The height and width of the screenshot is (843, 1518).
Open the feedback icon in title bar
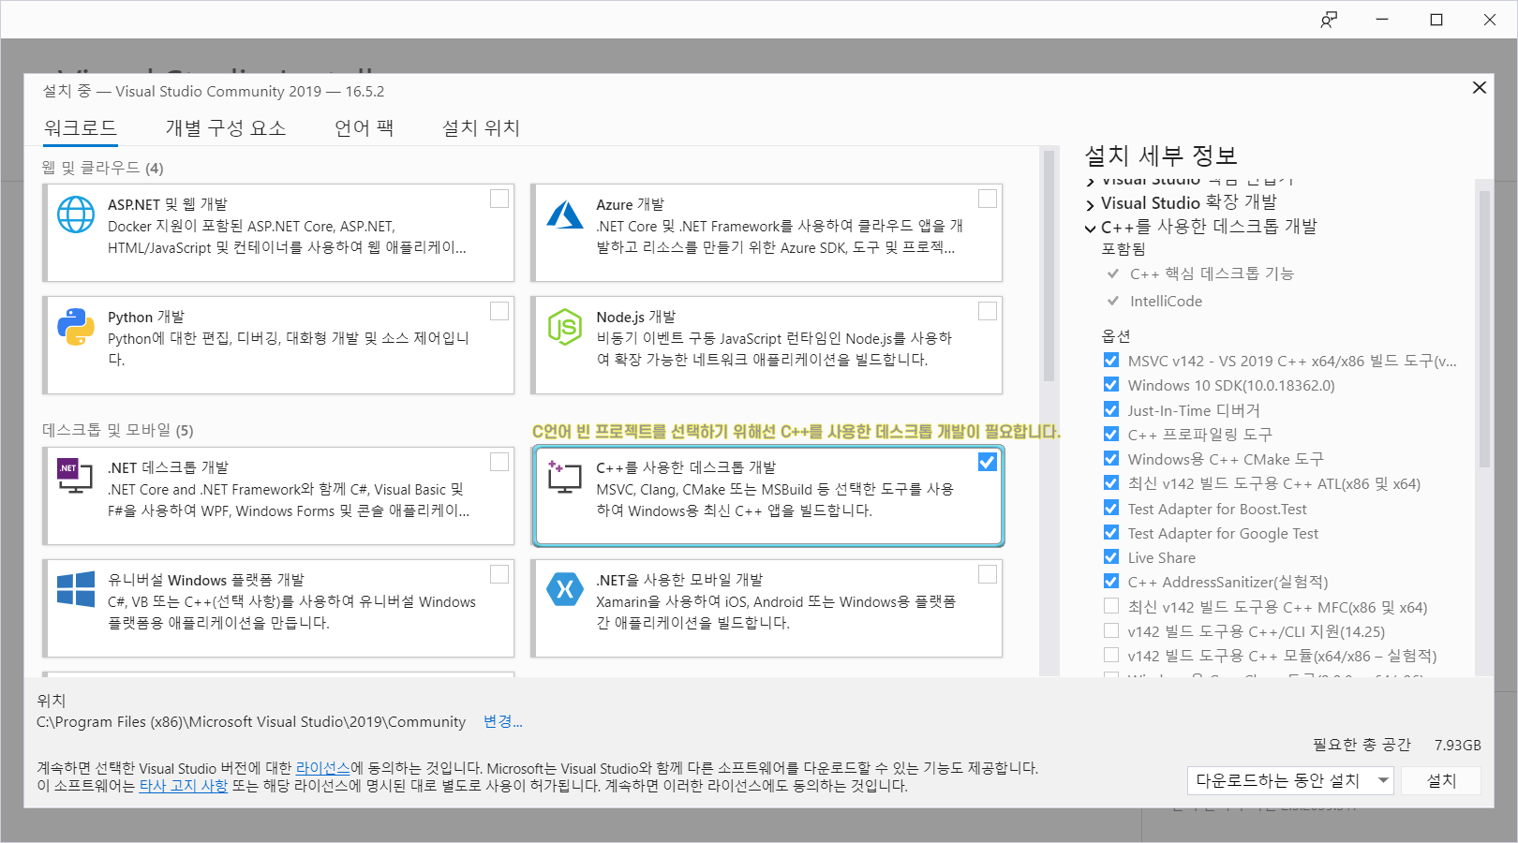tap(1329, 20)
